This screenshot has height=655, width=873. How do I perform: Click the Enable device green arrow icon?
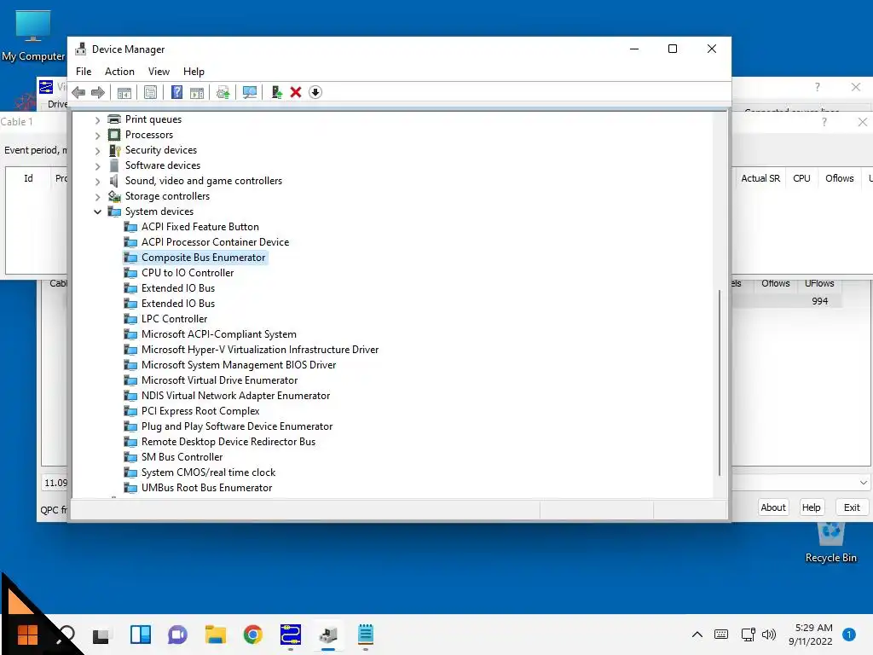(276, 92)
